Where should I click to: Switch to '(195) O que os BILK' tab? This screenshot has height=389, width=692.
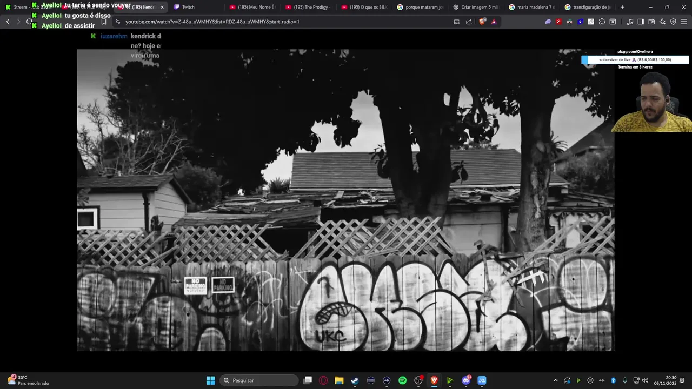(364, 7)
